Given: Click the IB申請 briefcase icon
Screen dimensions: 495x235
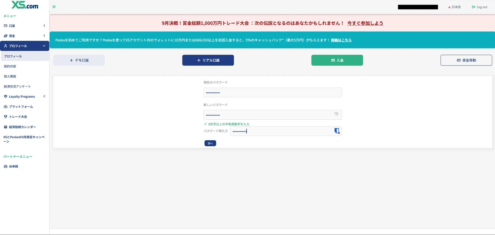Looking at the screenshot, I should 6,166.
